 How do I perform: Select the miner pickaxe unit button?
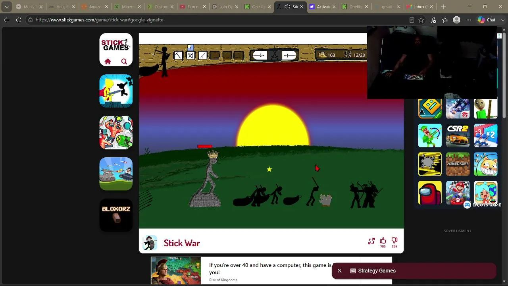pyautogui.click(x=178, y=56)
